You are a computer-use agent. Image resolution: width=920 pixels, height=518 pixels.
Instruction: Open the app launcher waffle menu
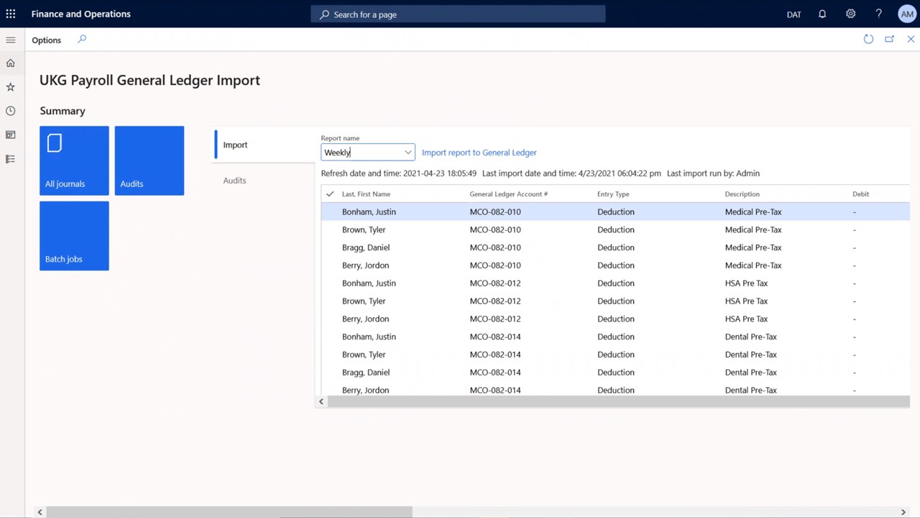[11, 14]
